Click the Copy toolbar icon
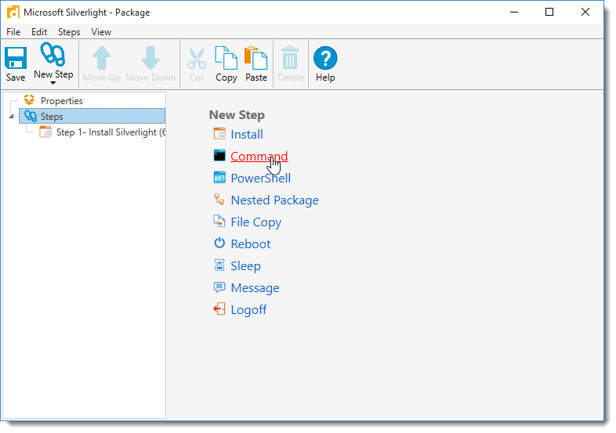This screenshot has width=616, height=433. click(226, 58)
